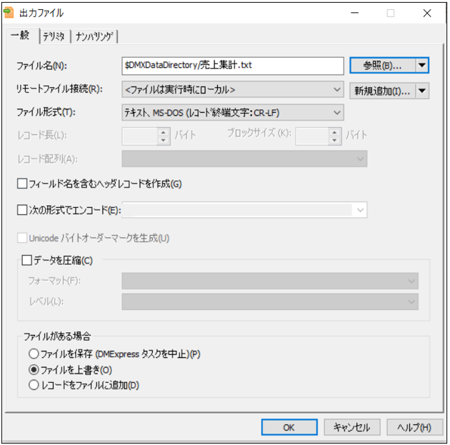Select the ファイルを上書き radio option
The width and height of the screenshot is (450, 445).
(33, 370)
